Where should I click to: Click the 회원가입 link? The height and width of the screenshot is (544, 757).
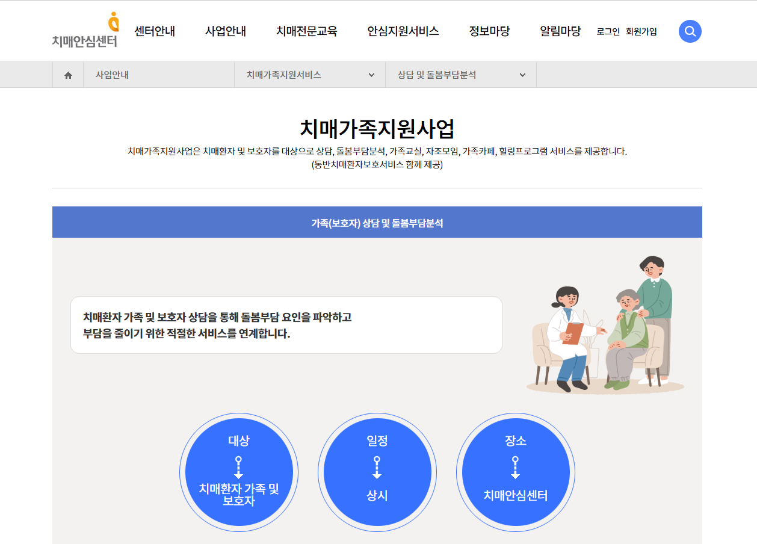(x=641, y=32)
